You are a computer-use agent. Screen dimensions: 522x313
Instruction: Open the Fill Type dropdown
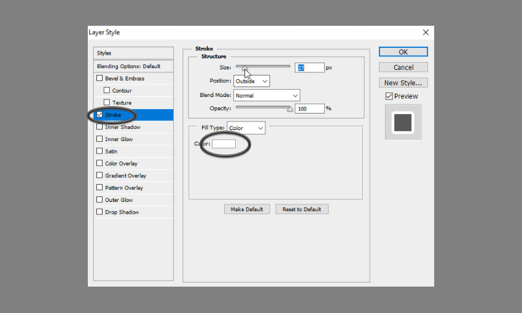[x=246, y=128]
